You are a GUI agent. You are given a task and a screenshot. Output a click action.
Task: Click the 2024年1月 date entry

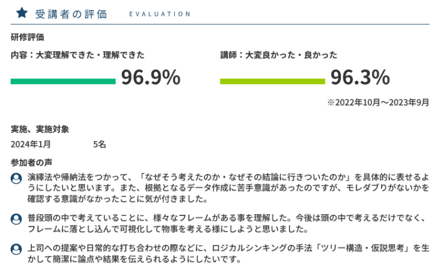point(31,144)
